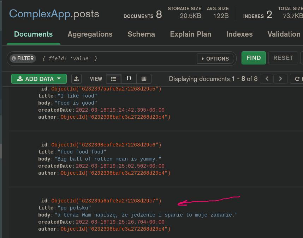Click the RESET button

pyautogui.click(x=283, y=58)
